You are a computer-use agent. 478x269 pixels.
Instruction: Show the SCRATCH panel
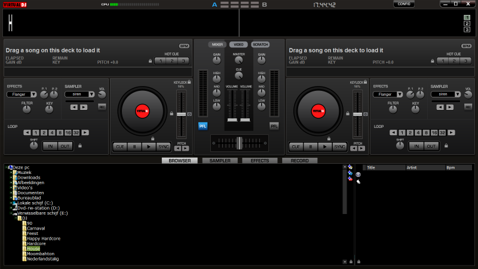(260, 44)
